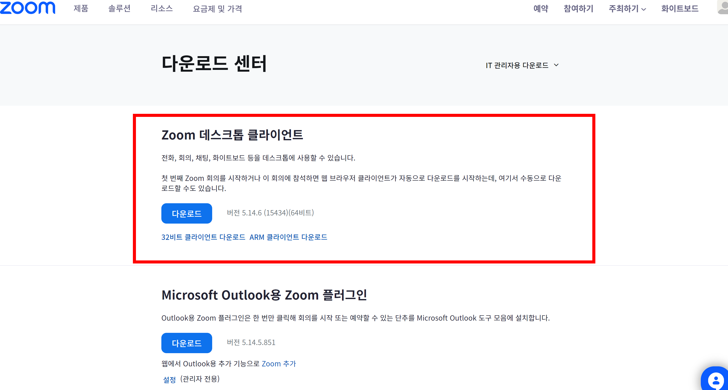Click the user profile avatar icon

[723, 7]
